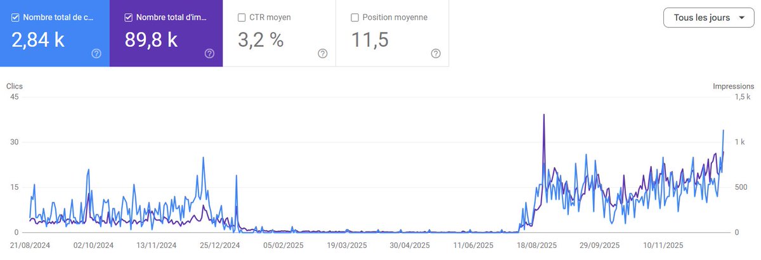Open help icon on CTR moyen card
Viewport: 761px width, 260px height.
322,54
